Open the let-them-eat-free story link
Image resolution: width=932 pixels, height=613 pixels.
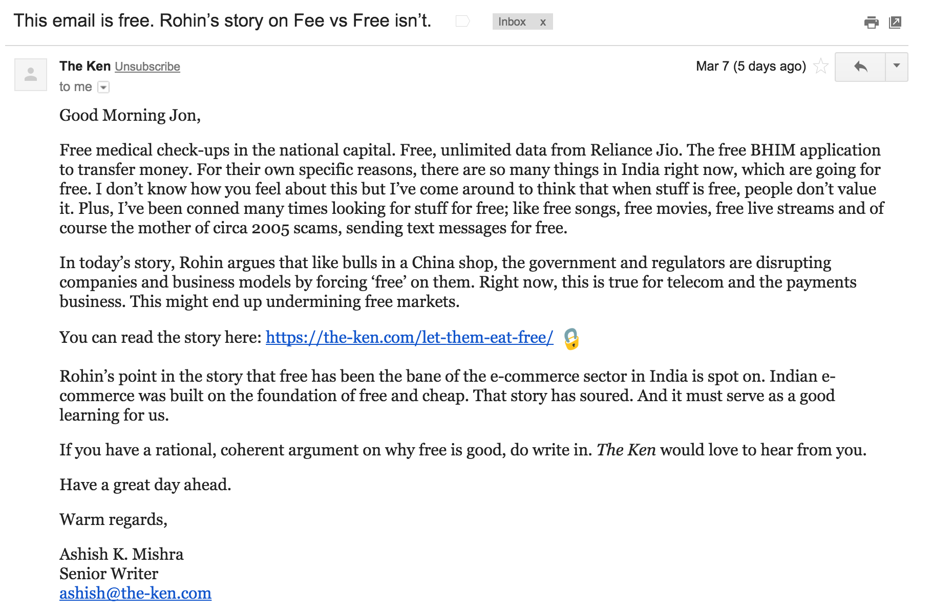click(409, 338)
